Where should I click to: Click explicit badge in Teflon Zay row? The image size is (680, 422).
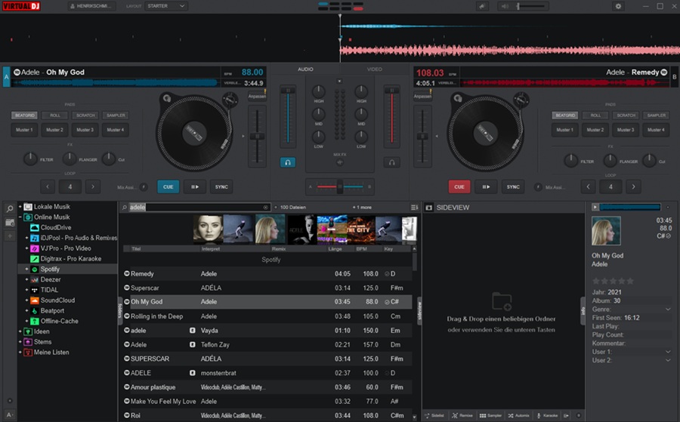[x=192, y=344]
